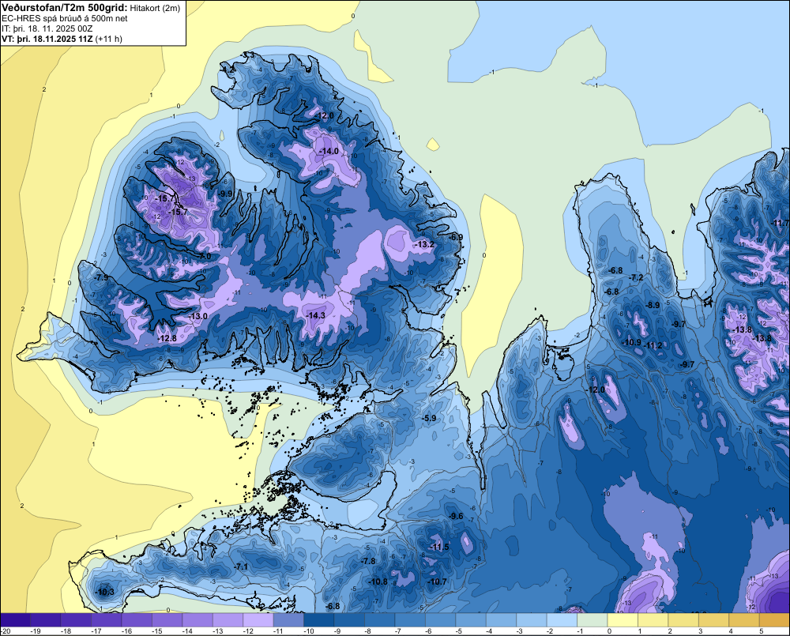This screenshot has width=790, height=636.
Task: Click the -7.0 temperature label
Action: (205, 256)
